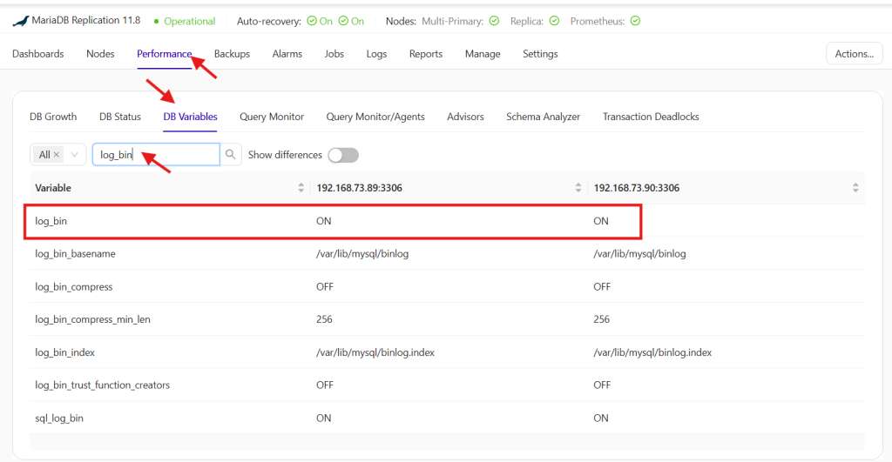The width and height of the screenshot is (892, 462).
Task: Click the Replica green check icon
Action: [554, 21]
